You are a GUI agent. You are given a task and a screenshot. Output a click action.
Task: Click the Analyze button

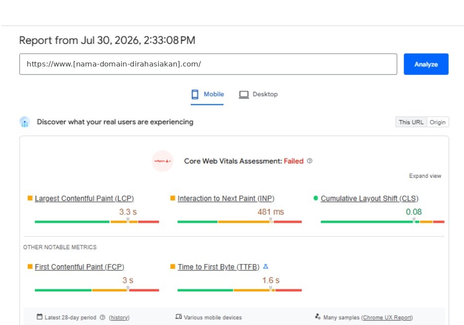pyautogui.click(x=426, y=64)
